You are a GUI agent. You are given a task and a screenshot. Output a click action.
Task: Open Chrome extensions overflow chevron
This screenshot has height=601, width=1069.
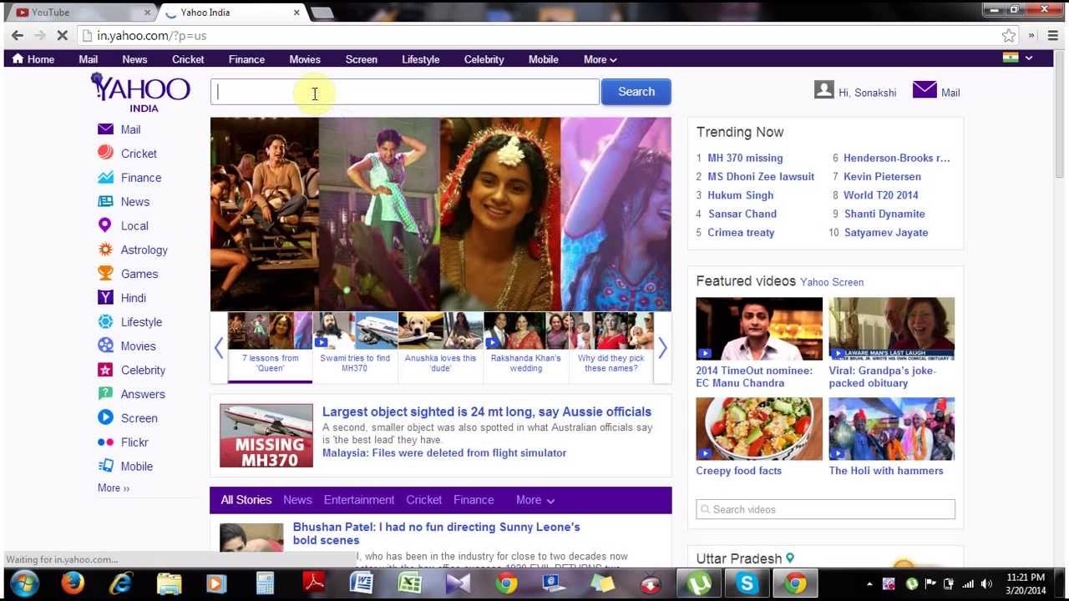(1031, 35)
